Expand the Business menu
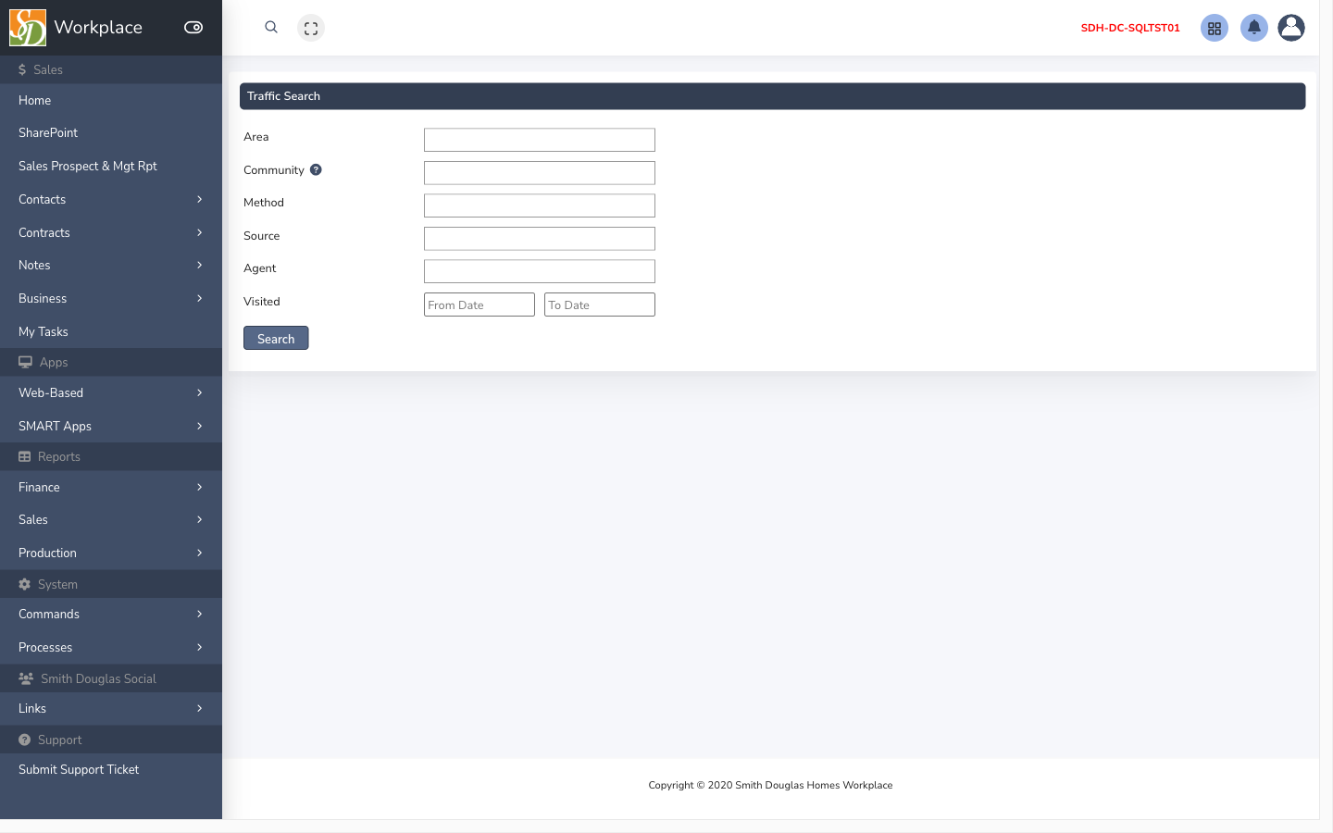 pyautogui.click(x=111, y=299)
